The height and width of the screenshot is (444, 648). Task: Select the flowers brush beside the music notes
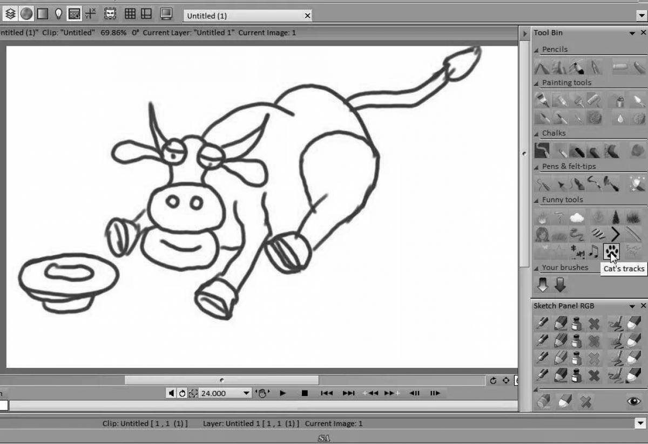[577, 251]
